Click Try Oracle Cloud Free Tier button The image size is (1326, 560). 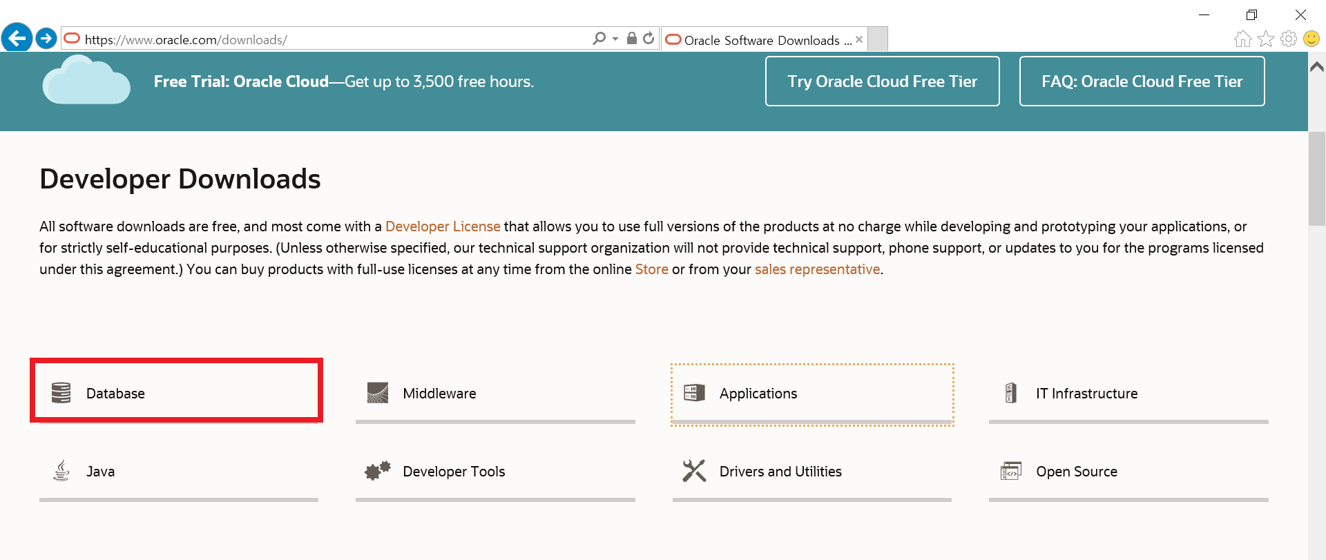pos(883,81)
